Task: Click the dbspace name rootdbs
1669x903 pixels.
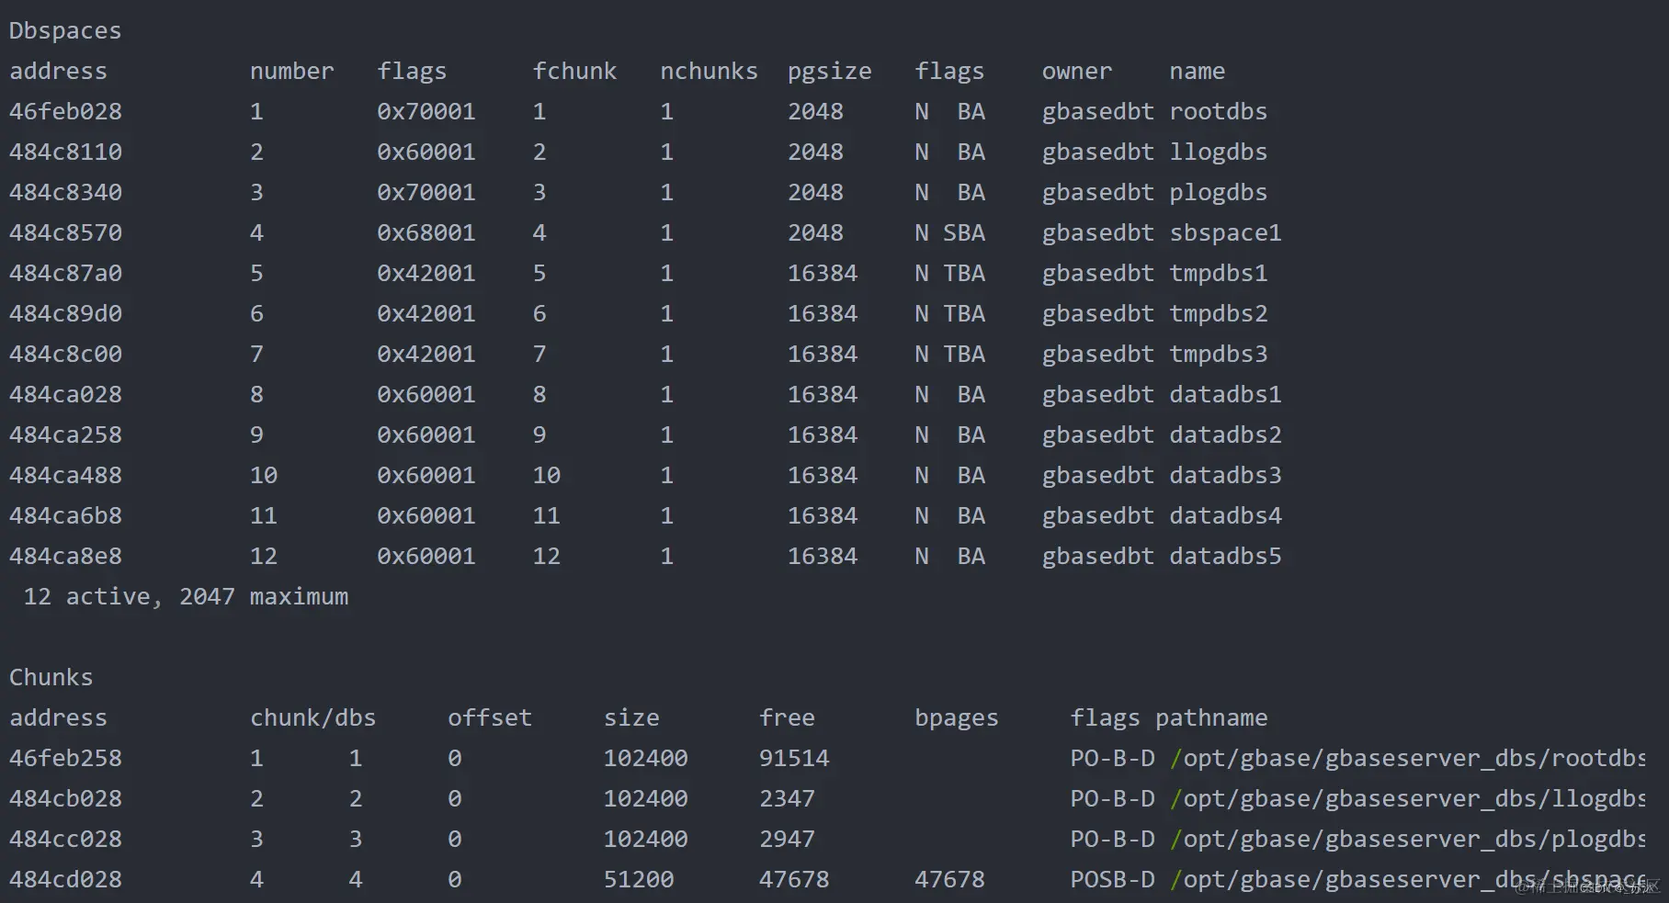Action: pos(1218,112)
